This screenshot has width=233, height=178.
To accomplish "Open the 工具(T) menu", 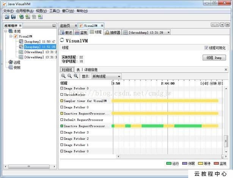I will pos(55,11).
